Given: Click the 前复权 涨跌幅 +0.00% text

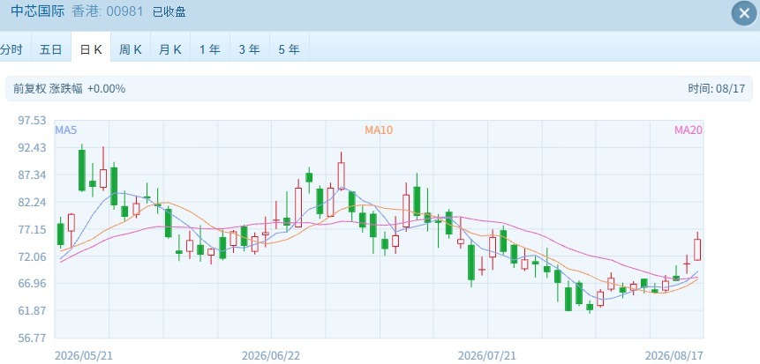Looking at the screenshot, I should [70, 89].
